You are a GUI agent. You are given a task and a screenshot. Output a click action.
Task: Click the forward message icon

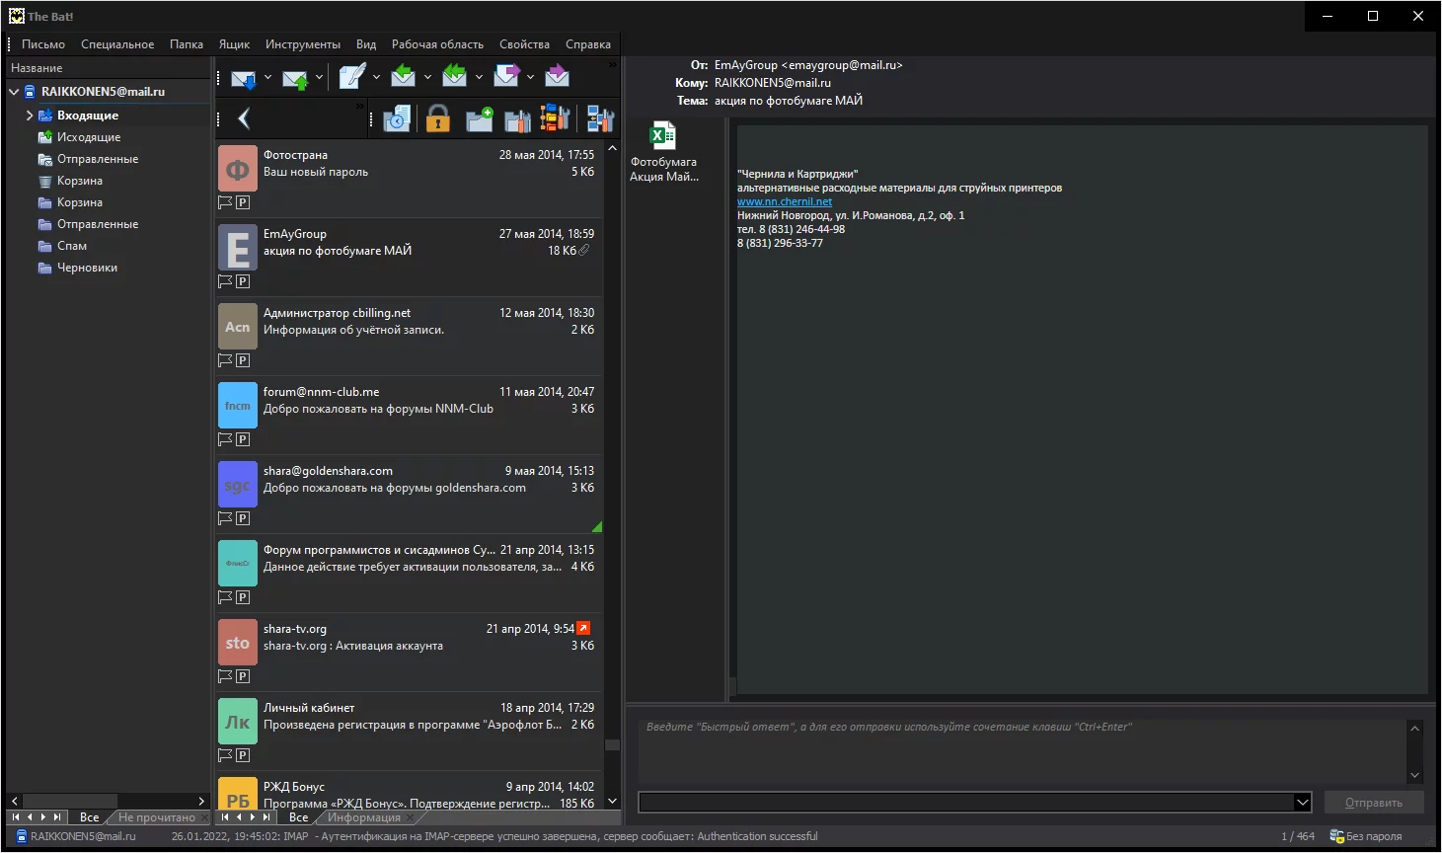pyautogui.click(x=506, y=76)
